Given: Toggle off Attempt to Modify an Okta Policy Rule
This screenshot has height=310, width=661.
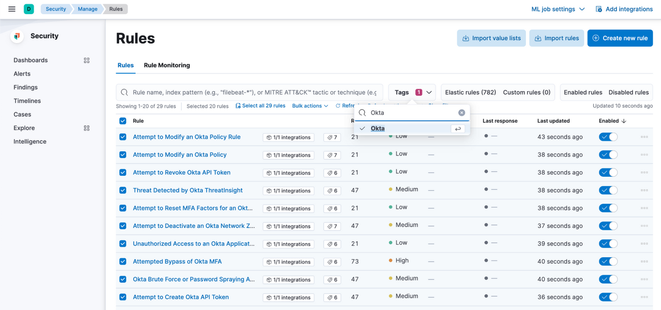Looking at the screenshot, I should 608,137.
